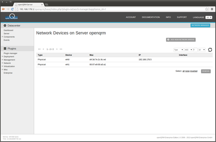Open the Account menu
216x142 pixels.
point(131,17)
